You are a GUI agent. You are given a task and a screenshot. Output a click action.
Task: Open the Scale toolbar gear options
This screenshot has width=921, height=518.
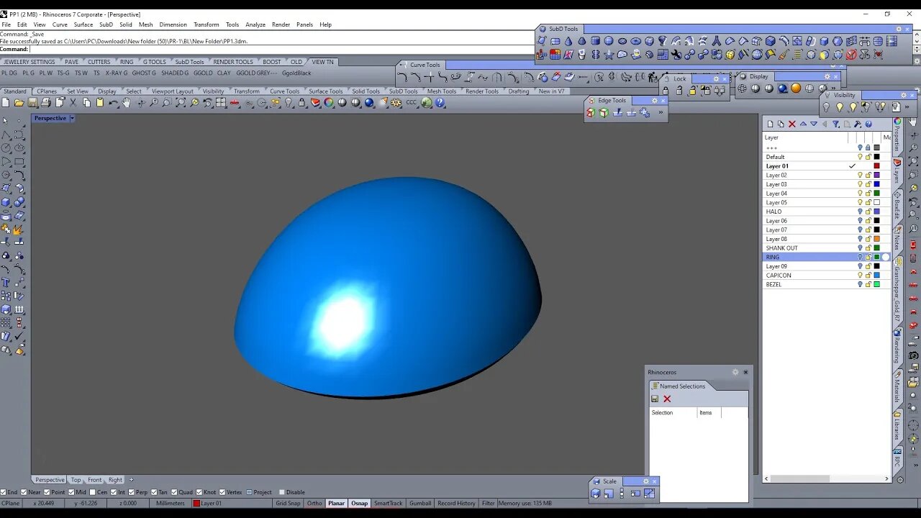(645, 481)
